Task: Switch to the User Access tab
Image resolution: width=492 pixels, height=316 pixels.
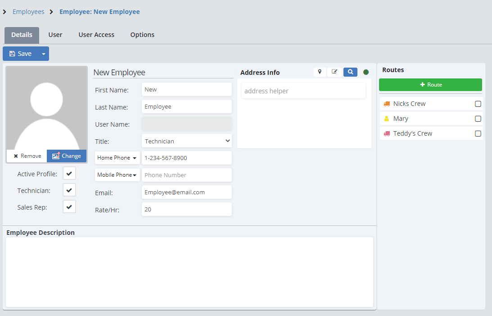Action: coord(96,35)
